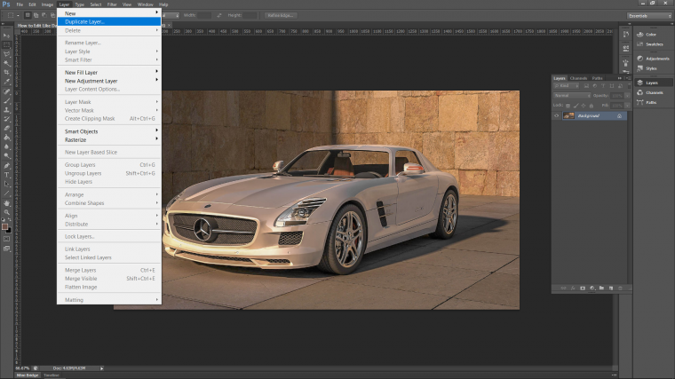This screenshot has width=675, height=379.
Task: Open the Essentials workspace dropdown
Action: coord(649,16)
